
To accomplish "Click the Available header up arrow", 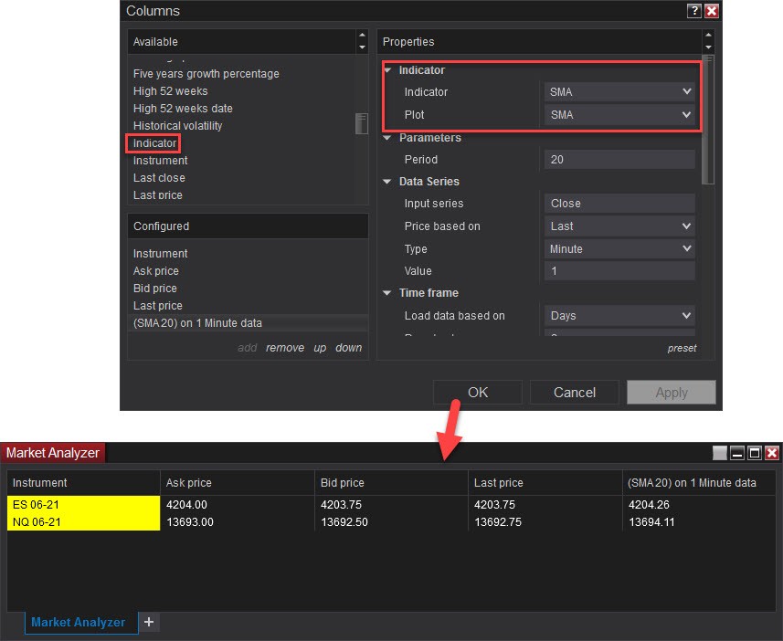I will (362, 35).
